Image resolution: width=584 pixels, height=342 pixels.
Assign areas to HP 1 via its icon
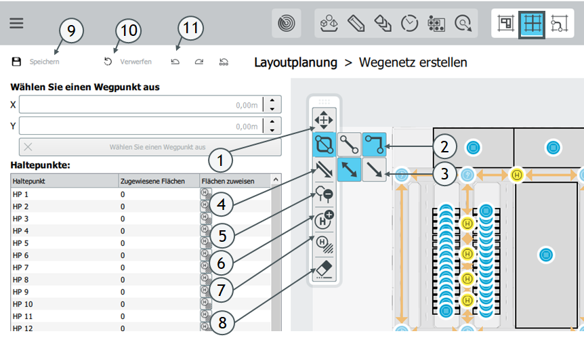205,194
